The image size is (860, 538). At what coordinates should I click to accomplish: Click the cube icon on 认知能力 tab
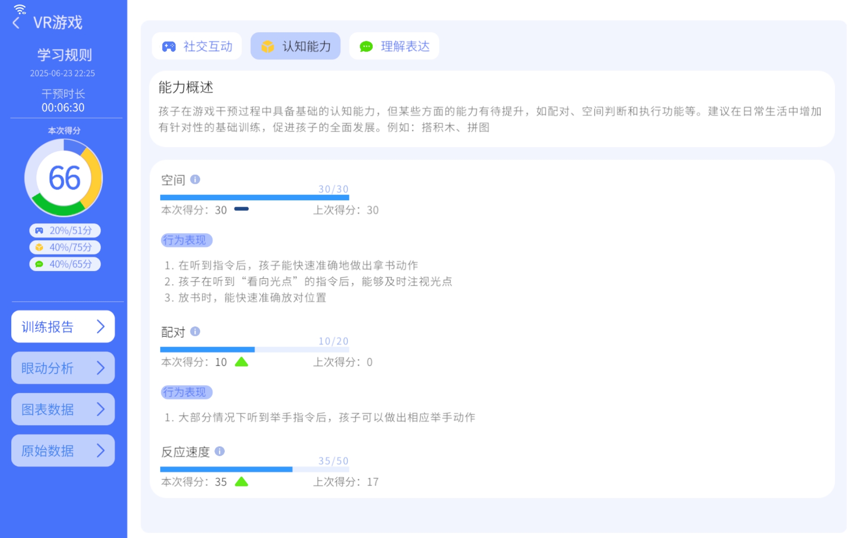coord(267,46)
